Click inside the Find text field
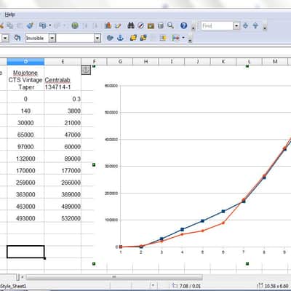This screenshot has height=291, width=291. (x=217, y=25)
